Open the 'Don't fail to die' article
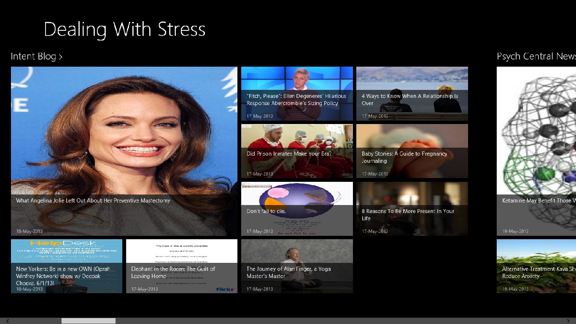This screenshot has height=324, width=576. pos(297,209)
